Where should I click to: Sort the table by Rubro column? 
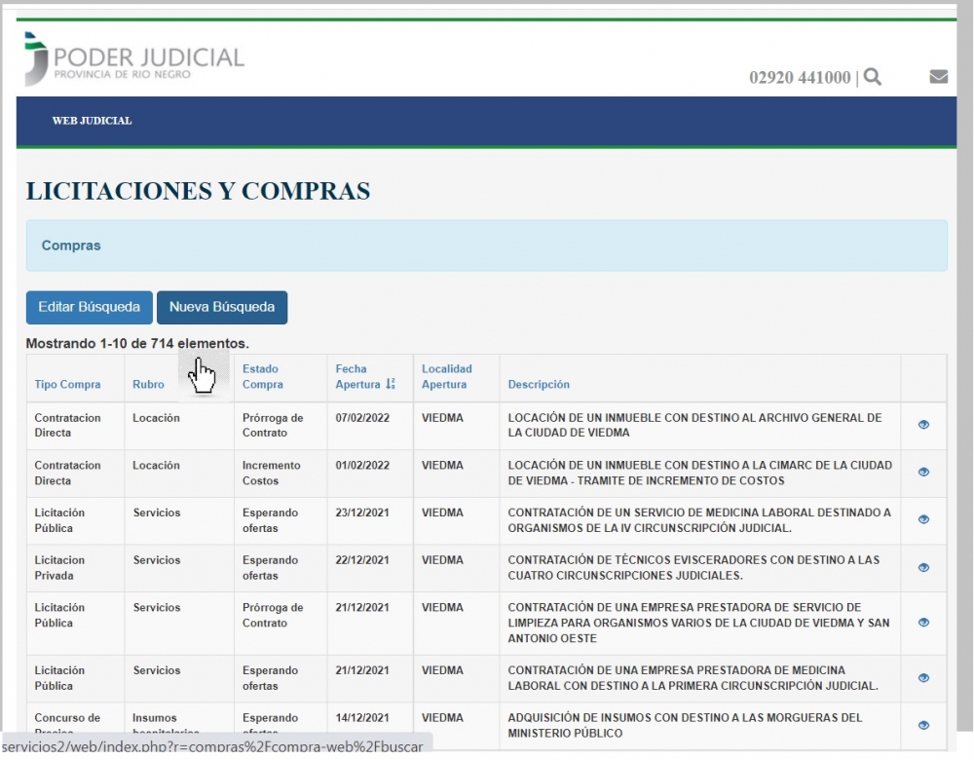(148, 384)
